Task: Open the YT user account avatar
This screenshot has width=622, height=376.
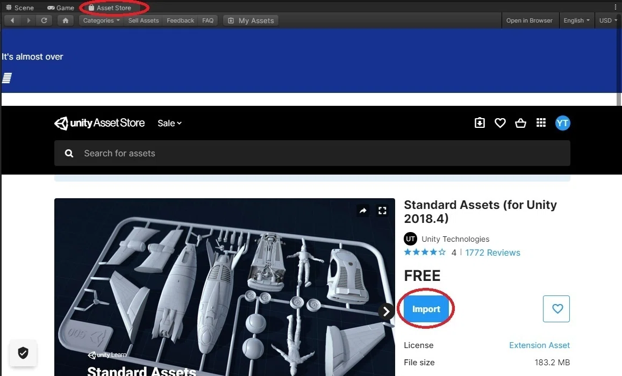Action: [x=562, y=123]
